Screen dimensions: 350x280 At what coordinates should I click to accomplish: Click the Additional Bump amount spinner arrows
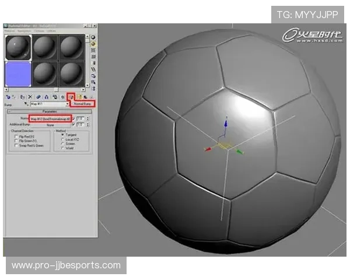coord(87,124)
